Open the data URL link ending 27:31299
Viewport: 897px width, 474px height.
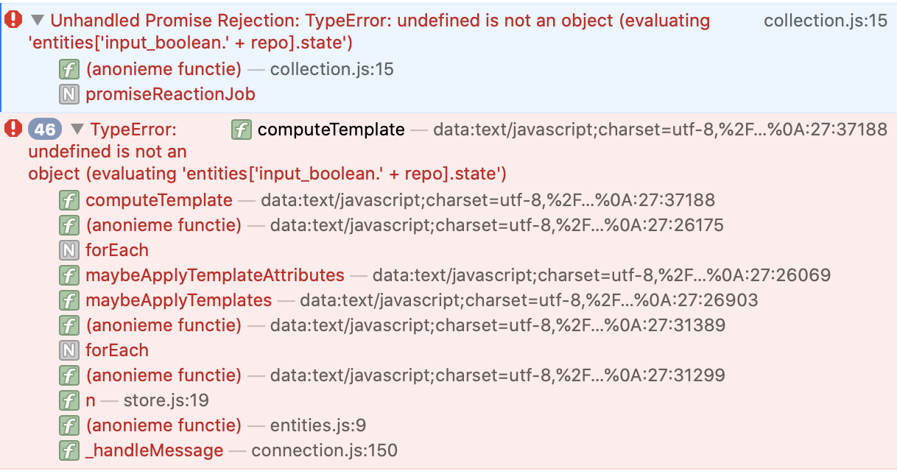tap(498, 375)
